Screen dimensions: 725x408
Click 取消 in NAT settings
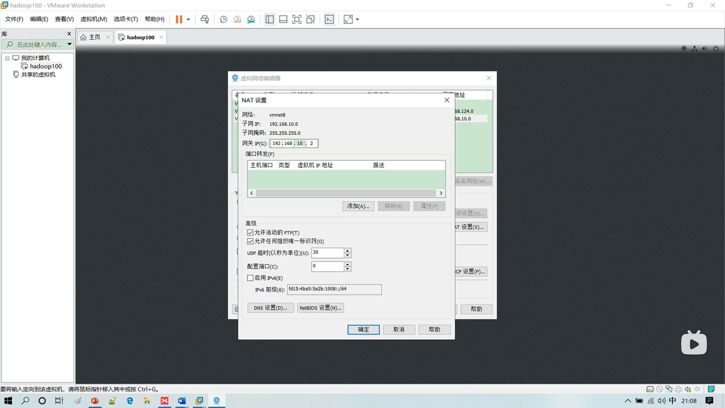pos(399,329)
